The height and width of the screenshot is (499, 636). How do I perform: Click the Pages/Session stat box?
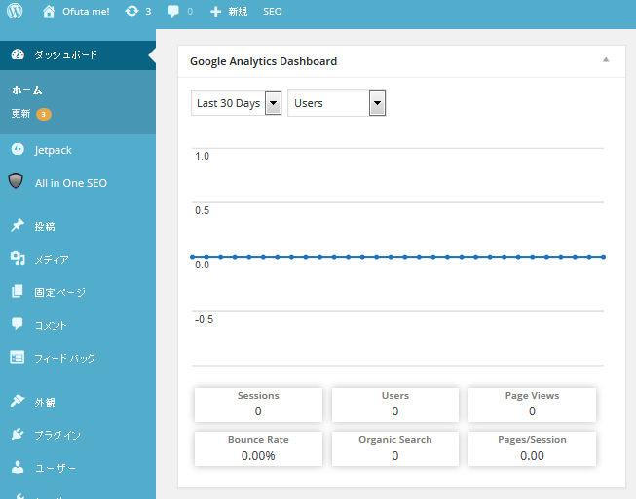click(x=532, y=448)
